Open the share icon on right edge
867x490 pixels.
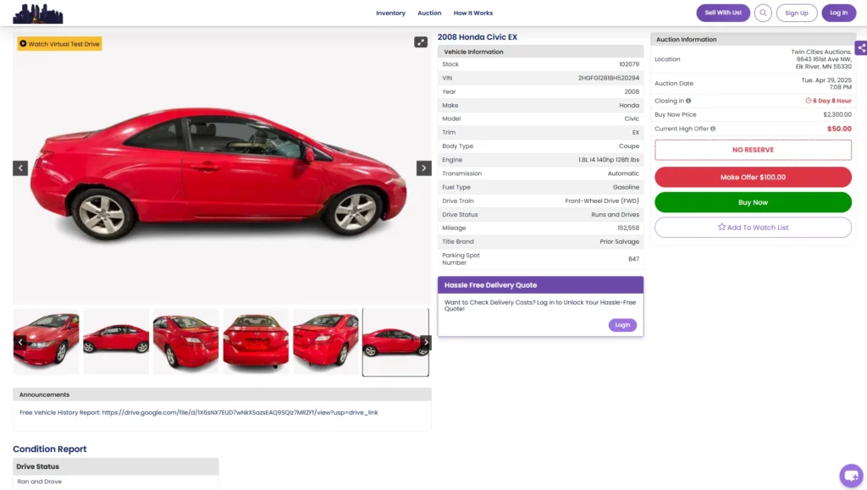click(x=860, y=48)
